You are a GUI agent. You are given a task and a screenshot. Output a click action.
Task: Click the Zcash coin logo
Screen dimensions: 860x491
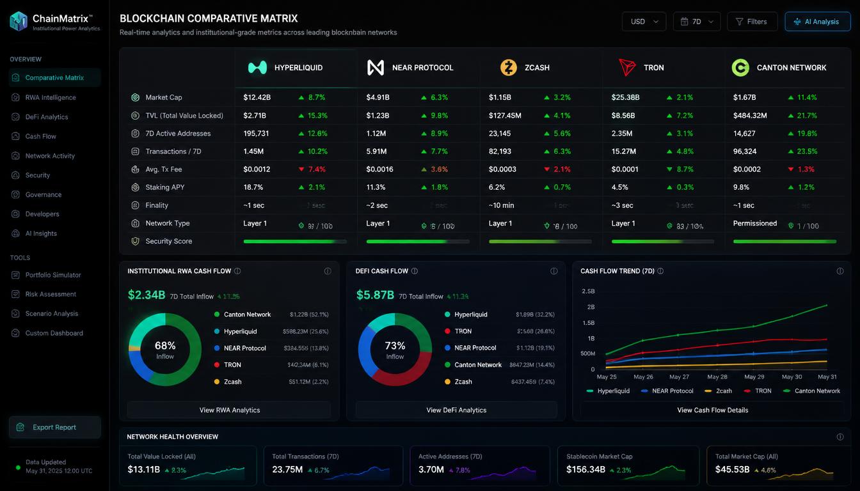click(509, 67)
